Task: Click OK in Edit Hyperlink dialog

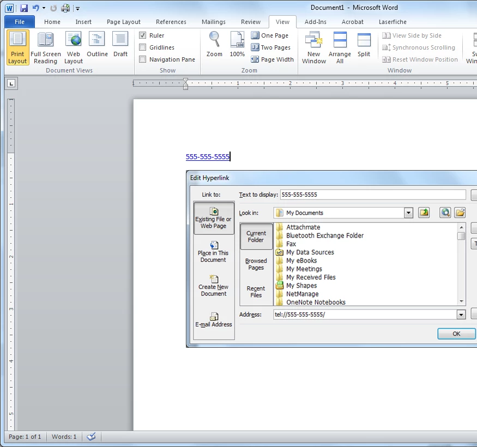Action: pyautogui.click(x=456, y=334)
